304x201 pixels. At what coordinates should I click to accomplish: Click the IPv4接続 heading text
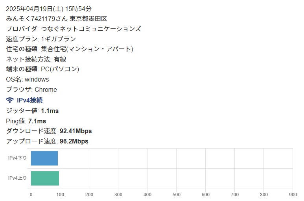tap(29, 100)
